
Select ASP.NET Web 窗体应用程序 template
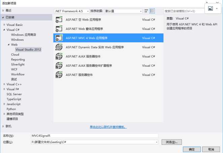pos(108,29)
